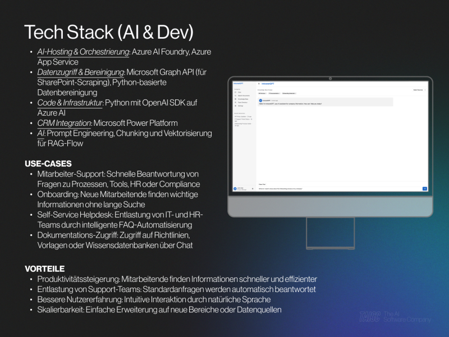Click the Search Documents sidebar icon

[x=235, y=95]
